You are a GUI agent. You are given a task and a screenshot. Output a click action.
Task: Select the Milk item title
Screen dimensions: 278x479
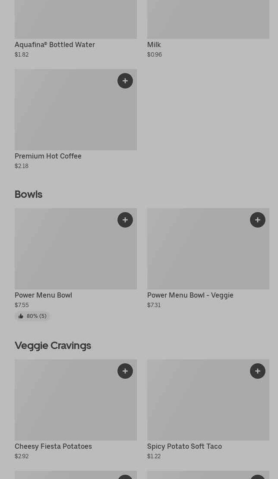tap(154, 44)
